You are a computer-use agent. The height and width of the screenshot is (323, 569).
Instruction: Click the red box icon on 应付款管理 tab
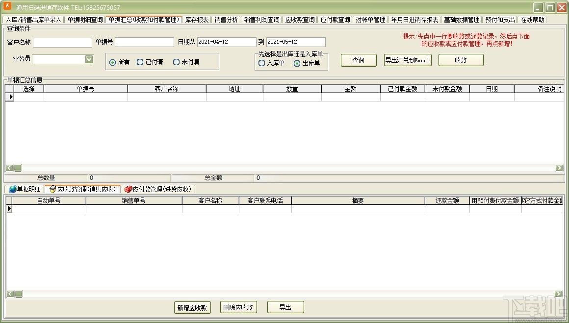(129, 189)
